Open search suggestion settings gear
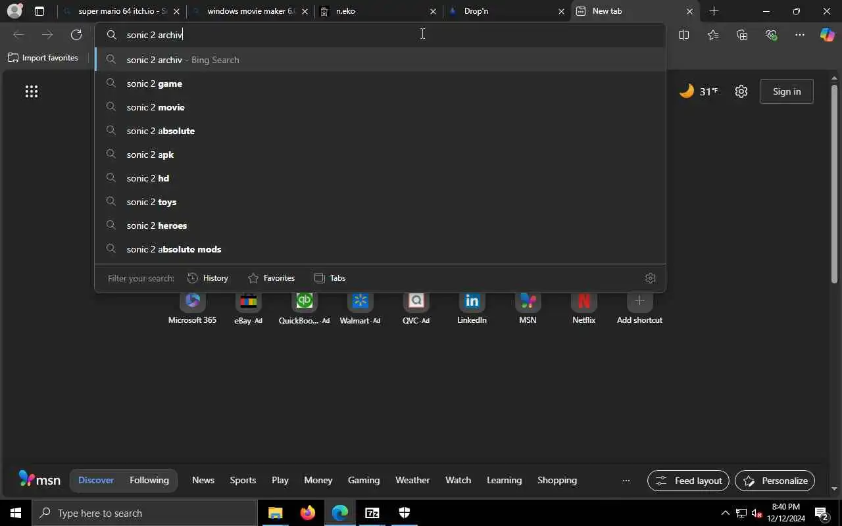842x526 pixels. tap(651, 278)
